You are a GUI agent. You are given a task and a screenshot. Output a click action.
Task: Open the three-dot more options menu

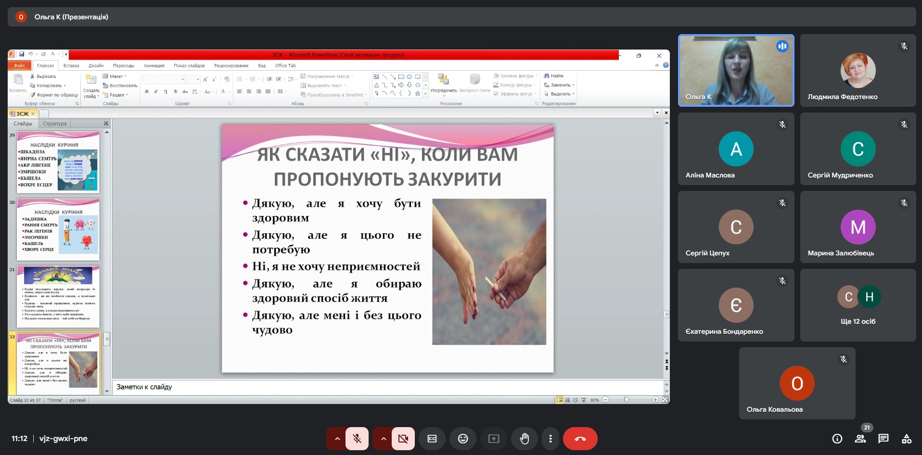(551, 439)
